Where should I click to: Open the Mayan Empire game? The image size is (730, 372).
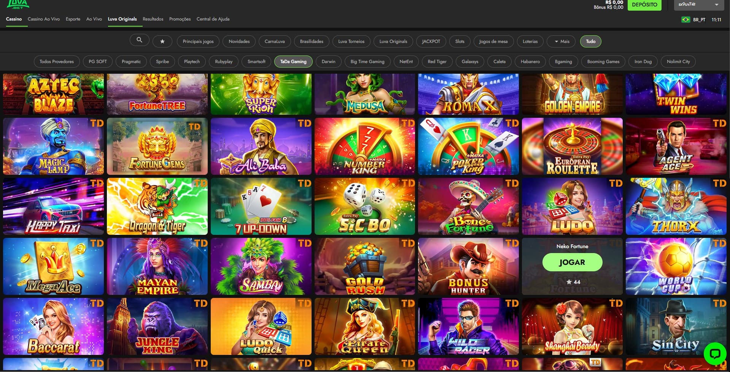(x=157, y=266)
